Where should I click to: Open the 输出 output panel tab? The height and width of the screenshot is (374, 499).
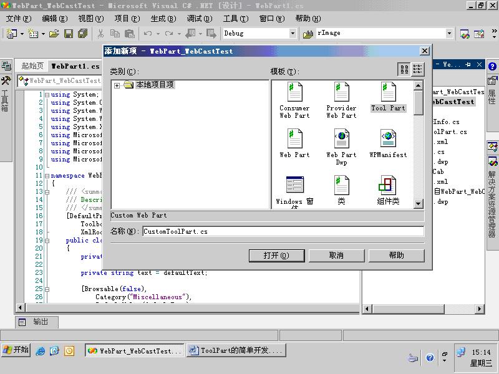pos(37,322)
